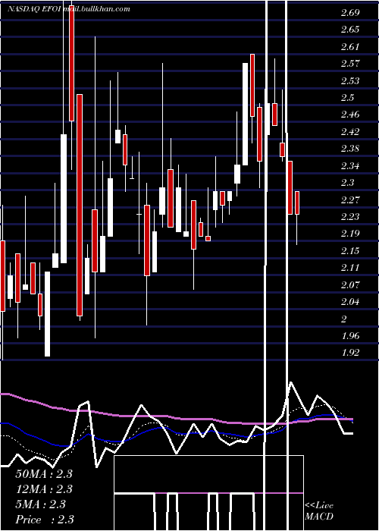The width and height of the screenshot is (379, 531).
Task: Click the 1.96 price axis label
Action: [x=350, y=336]
